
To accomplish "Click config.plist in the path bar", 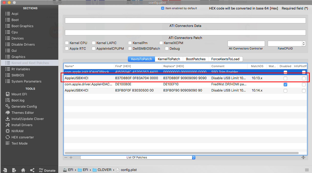I will click(127, 170).
